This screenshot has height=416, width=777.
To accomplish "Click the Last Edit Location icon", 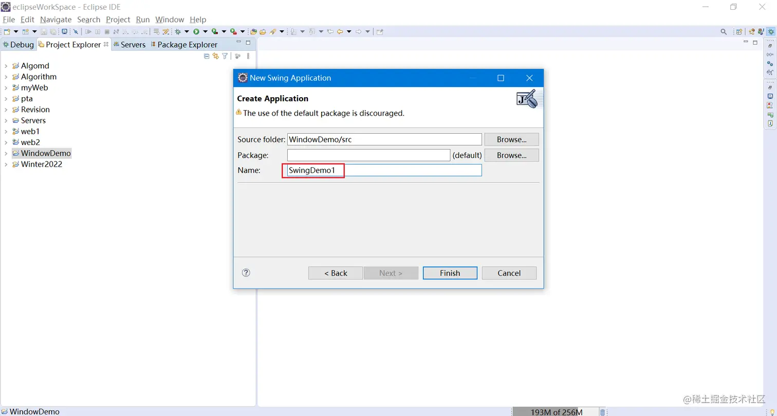I will 329,31.
